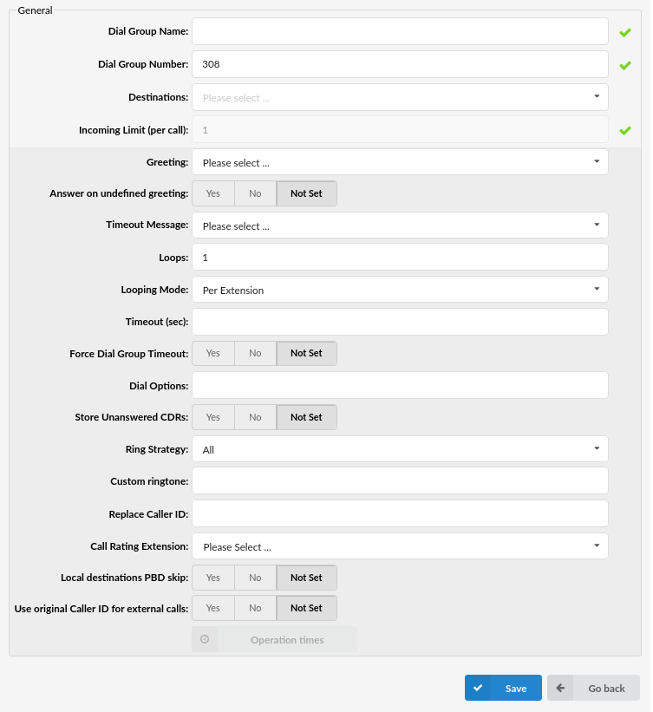Open the Greeting dropdown
The height and width of the screenshot is (712, 653).
coord(400,162)
